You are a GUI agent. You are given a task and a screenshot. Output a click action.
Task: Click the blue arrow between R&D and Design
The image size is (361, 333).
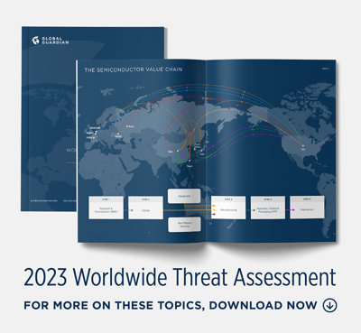128,210
